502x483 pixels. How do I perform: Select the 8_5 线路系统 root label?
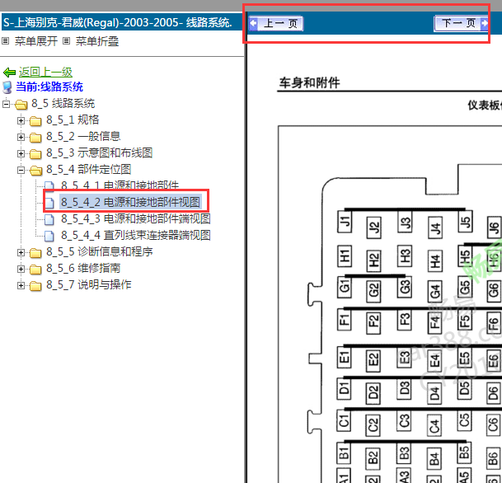tap(63, 103)
